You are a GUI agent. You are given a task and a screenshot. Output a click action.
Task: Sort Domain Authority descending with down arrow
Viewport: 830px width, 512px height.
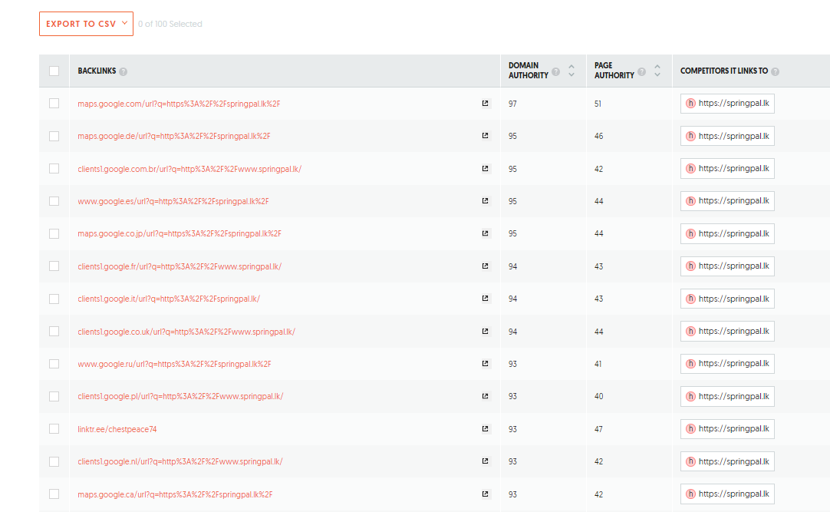571,75
